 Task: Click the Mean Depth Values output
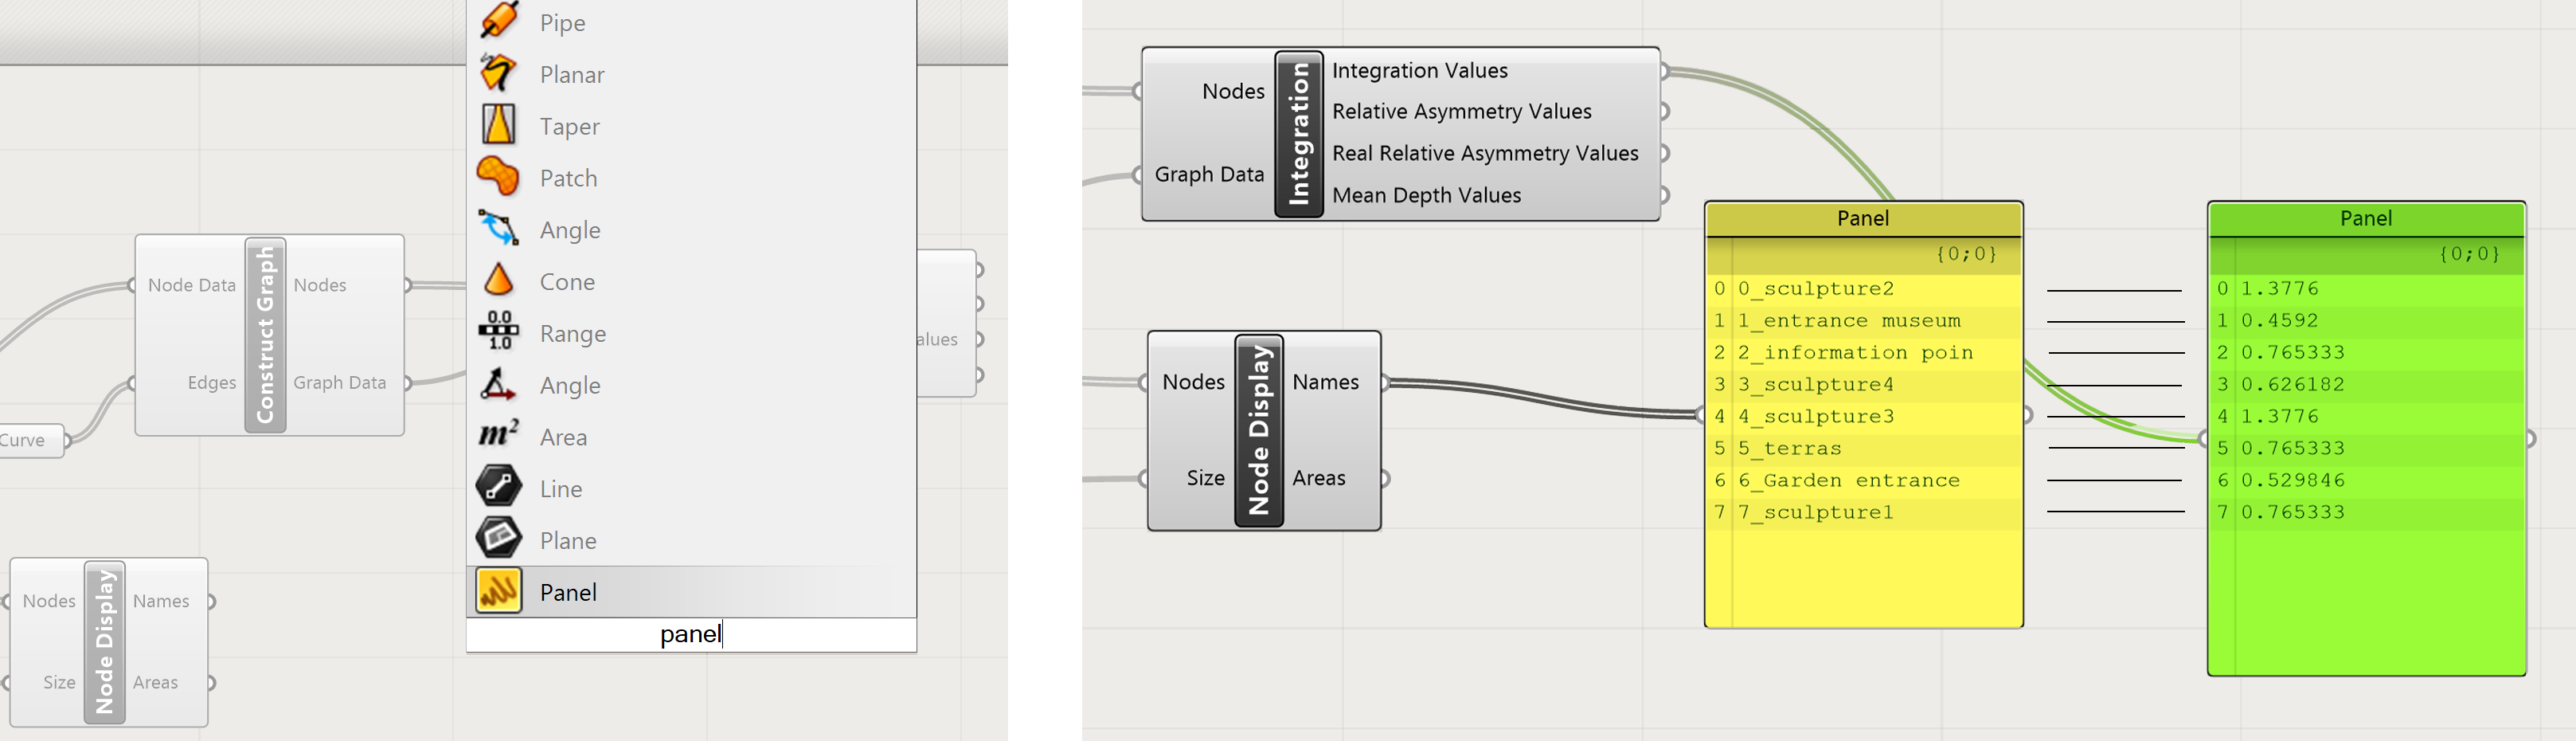(x=1426, y=195)
